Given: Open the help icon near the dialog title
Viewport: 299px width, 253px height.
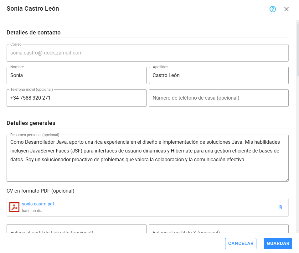Looking at the screenshot, I should click(272, 9).
